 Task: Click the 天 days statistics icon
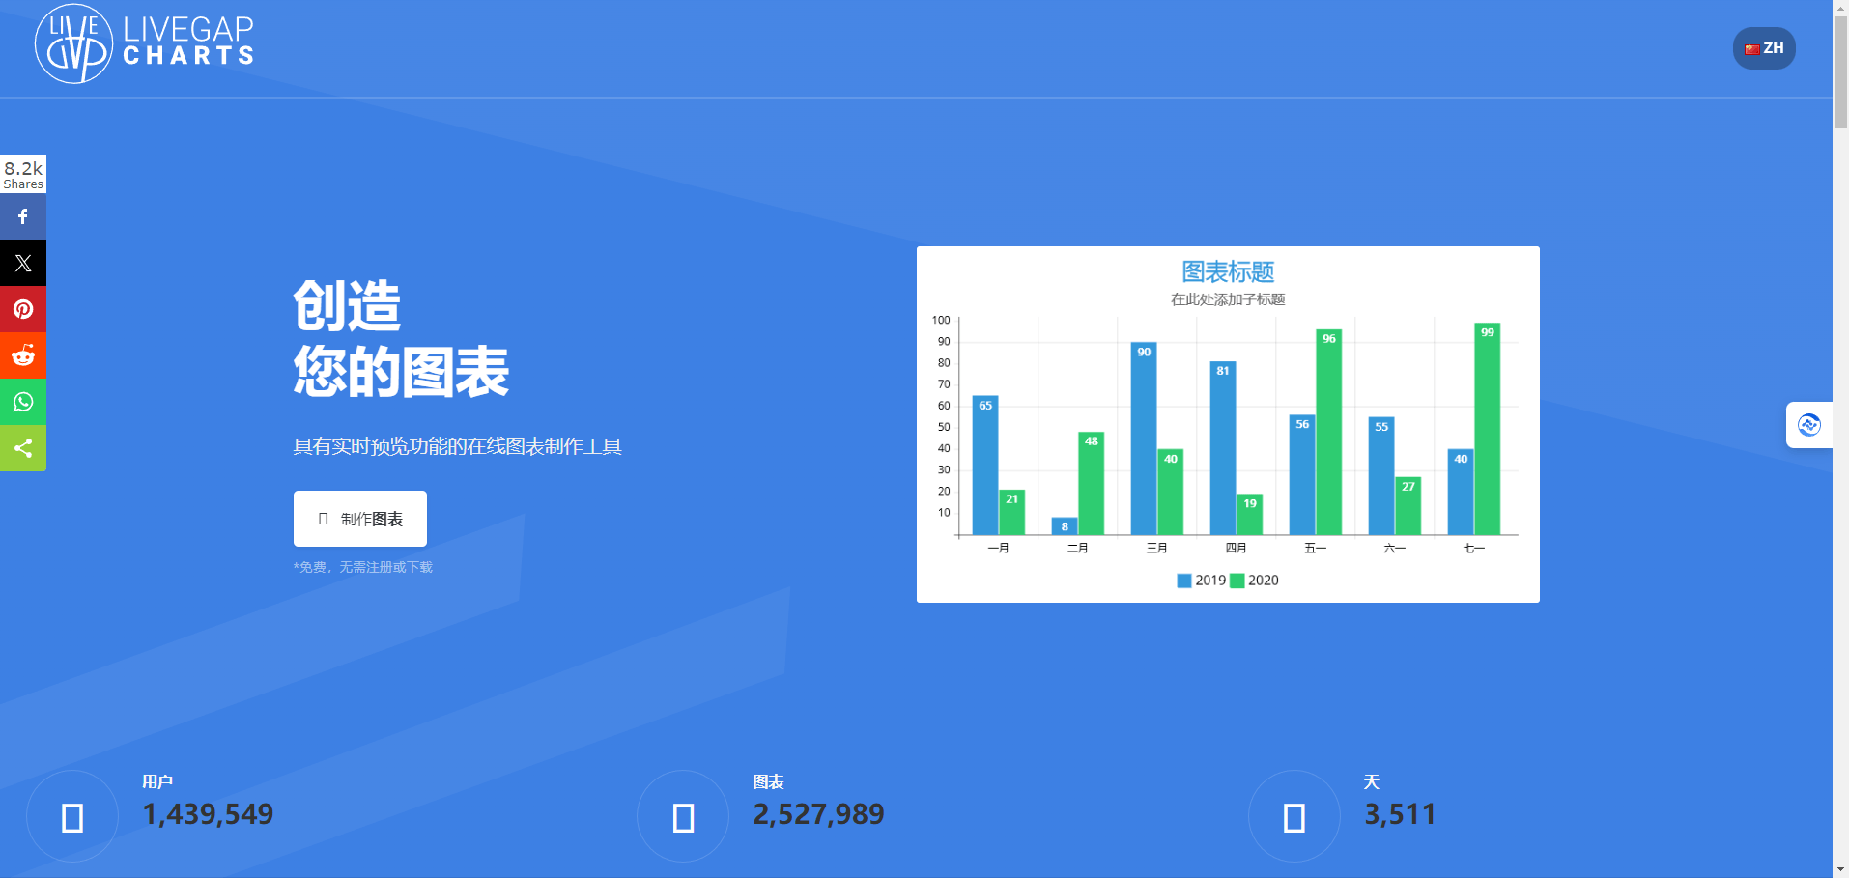point(1294,815)
